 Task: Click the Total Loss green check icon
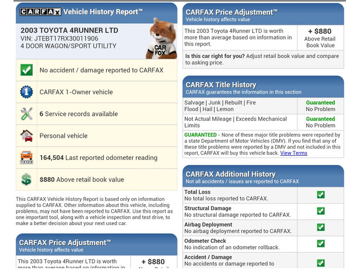pos(321,195)
